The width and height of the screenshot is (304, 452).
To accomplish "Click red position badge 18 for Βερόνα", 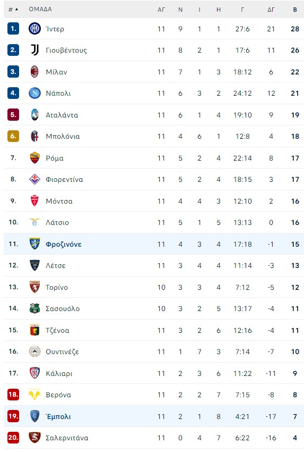I will 13,395.
